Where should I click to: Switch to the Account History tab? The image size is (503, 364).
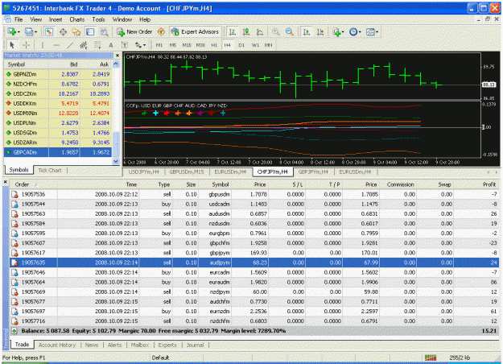57,345
